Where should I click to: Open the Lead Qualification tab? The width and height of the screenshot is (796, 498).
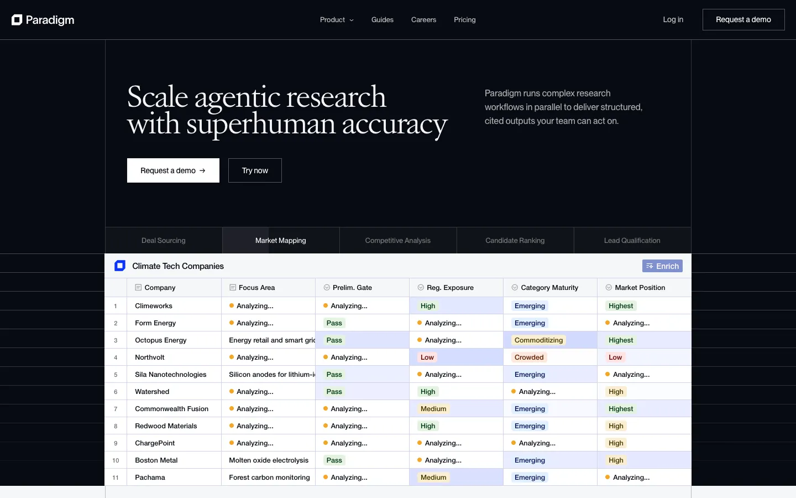point(632,241)
